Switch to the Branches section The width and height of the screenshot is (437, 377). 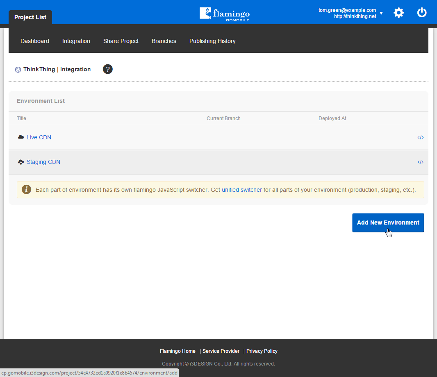[164, 41]
